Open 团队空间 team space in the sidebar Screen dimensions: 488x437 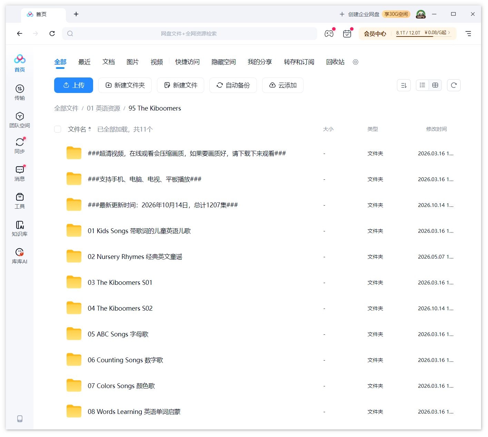click(x=20, y=120)
